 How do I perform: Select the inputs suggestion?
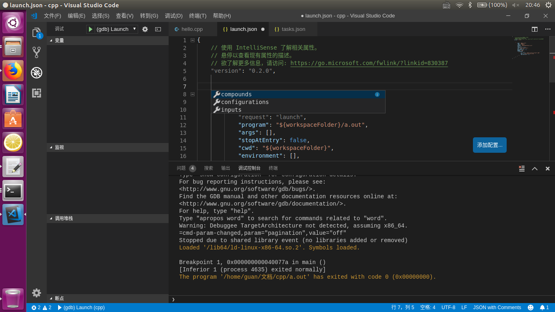tap(298, 110)
